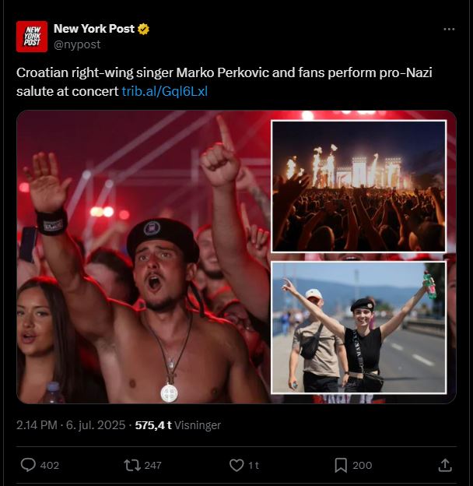The width and height of the screenshot is (473, 486).
Task: Click the 200 bookmarks count
Action: (363, 465)
